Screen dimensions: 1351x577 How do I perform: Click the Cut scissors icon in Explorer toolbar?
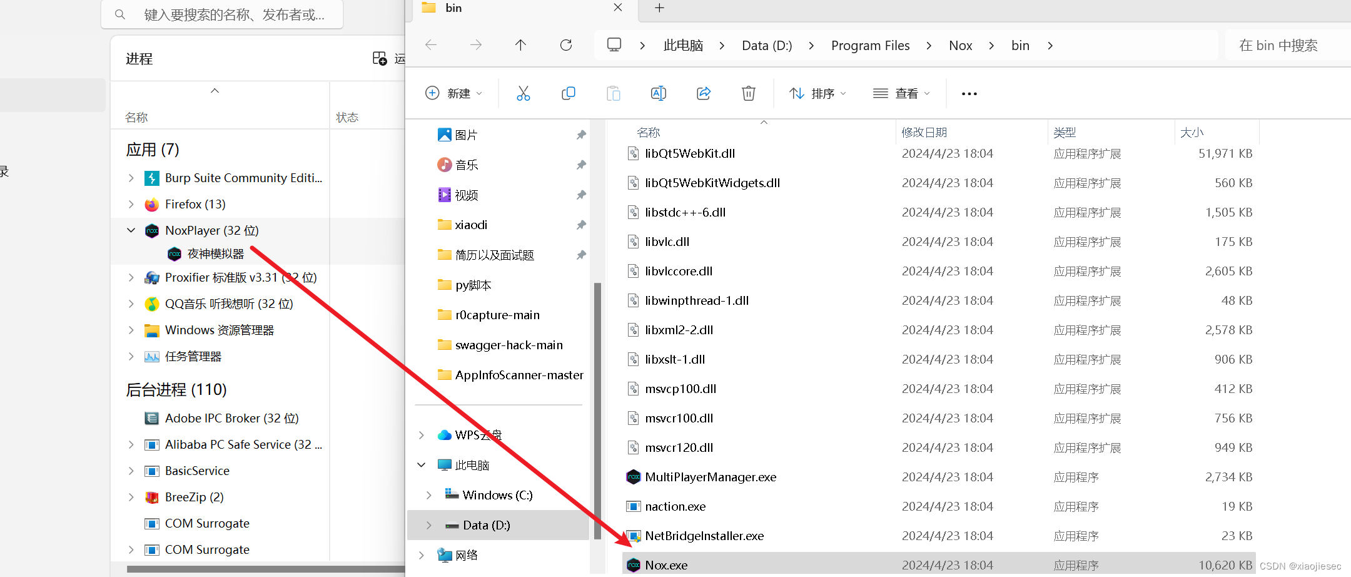(x=524, y=93)
